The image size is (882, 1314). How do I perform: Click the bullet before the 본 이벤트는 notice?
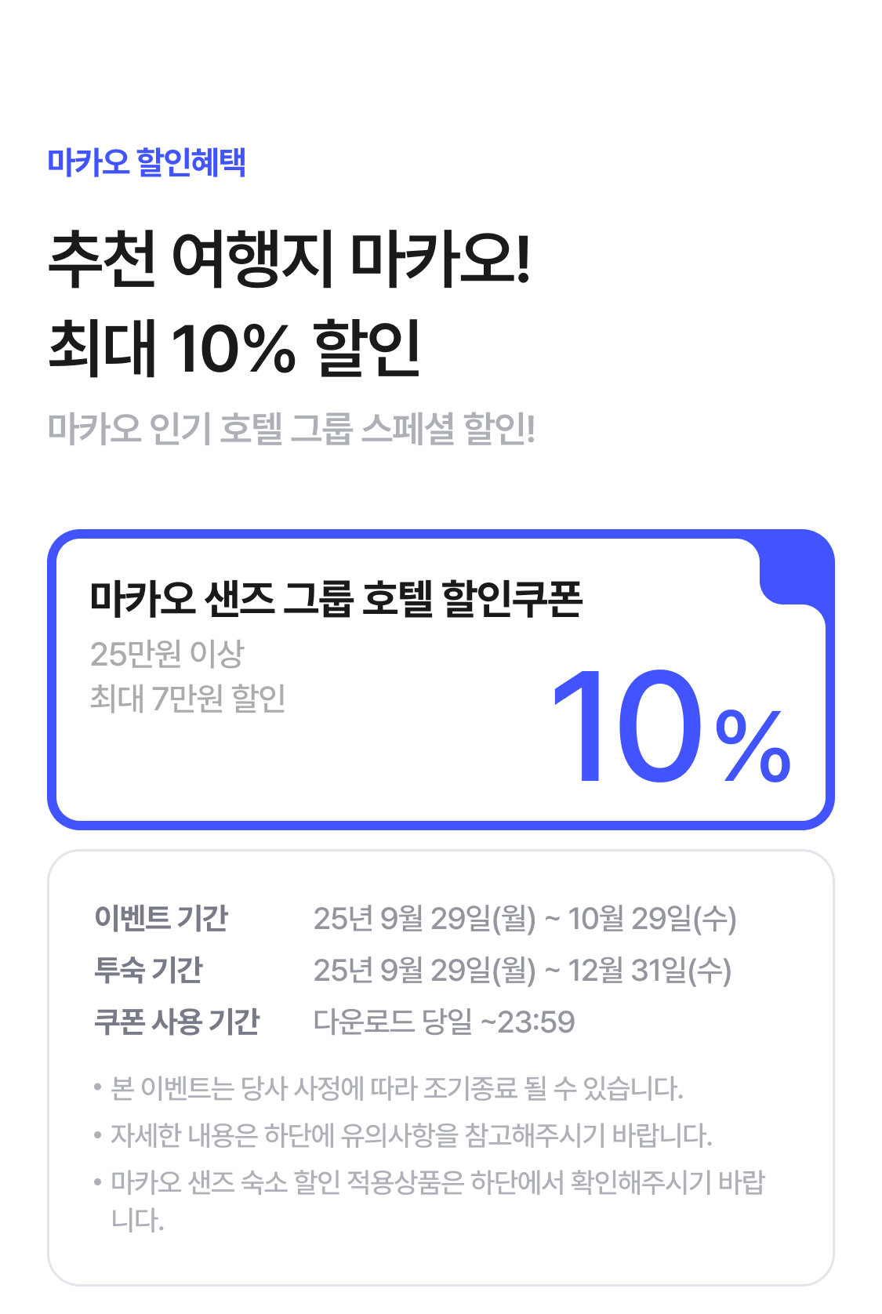(x=98, y=1088)
